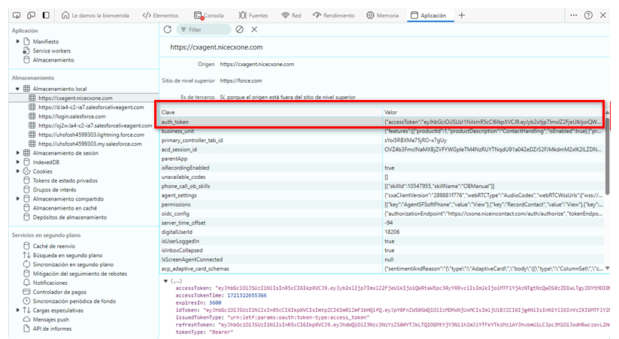Expand Almacenamiento de sesión node
This screenshot has height=339, width=619.
tap(18, 153)
